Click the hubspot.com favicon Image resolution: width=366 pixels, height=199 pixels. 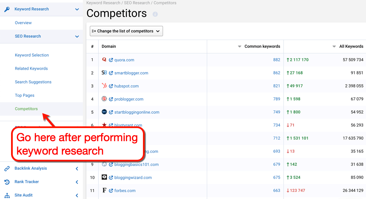(x=104, y=86)
